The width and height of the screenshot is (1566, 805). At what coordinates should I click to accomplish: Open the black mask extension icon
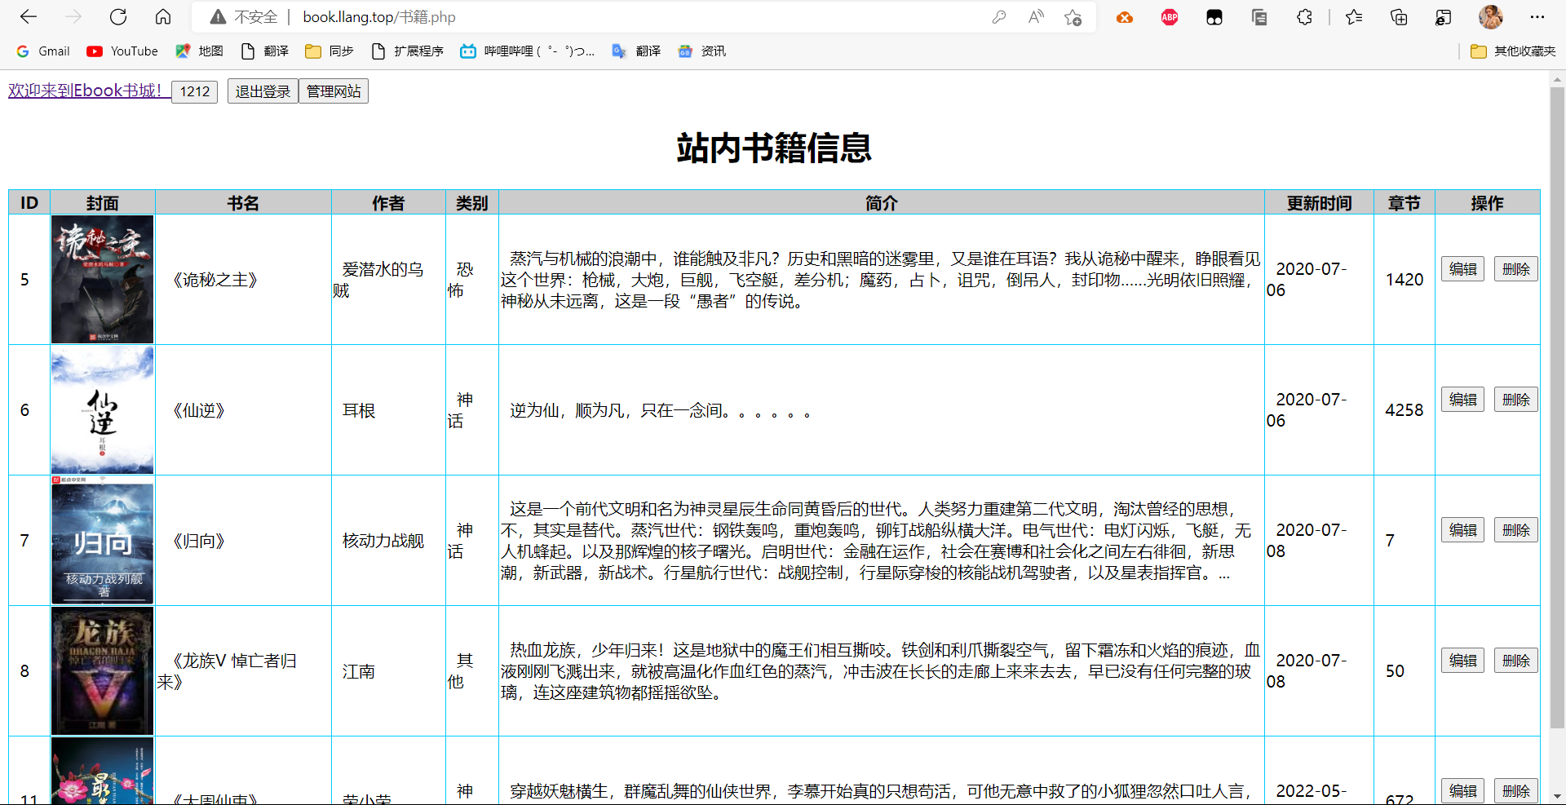pyautogui.click(x=1214, y=17)
